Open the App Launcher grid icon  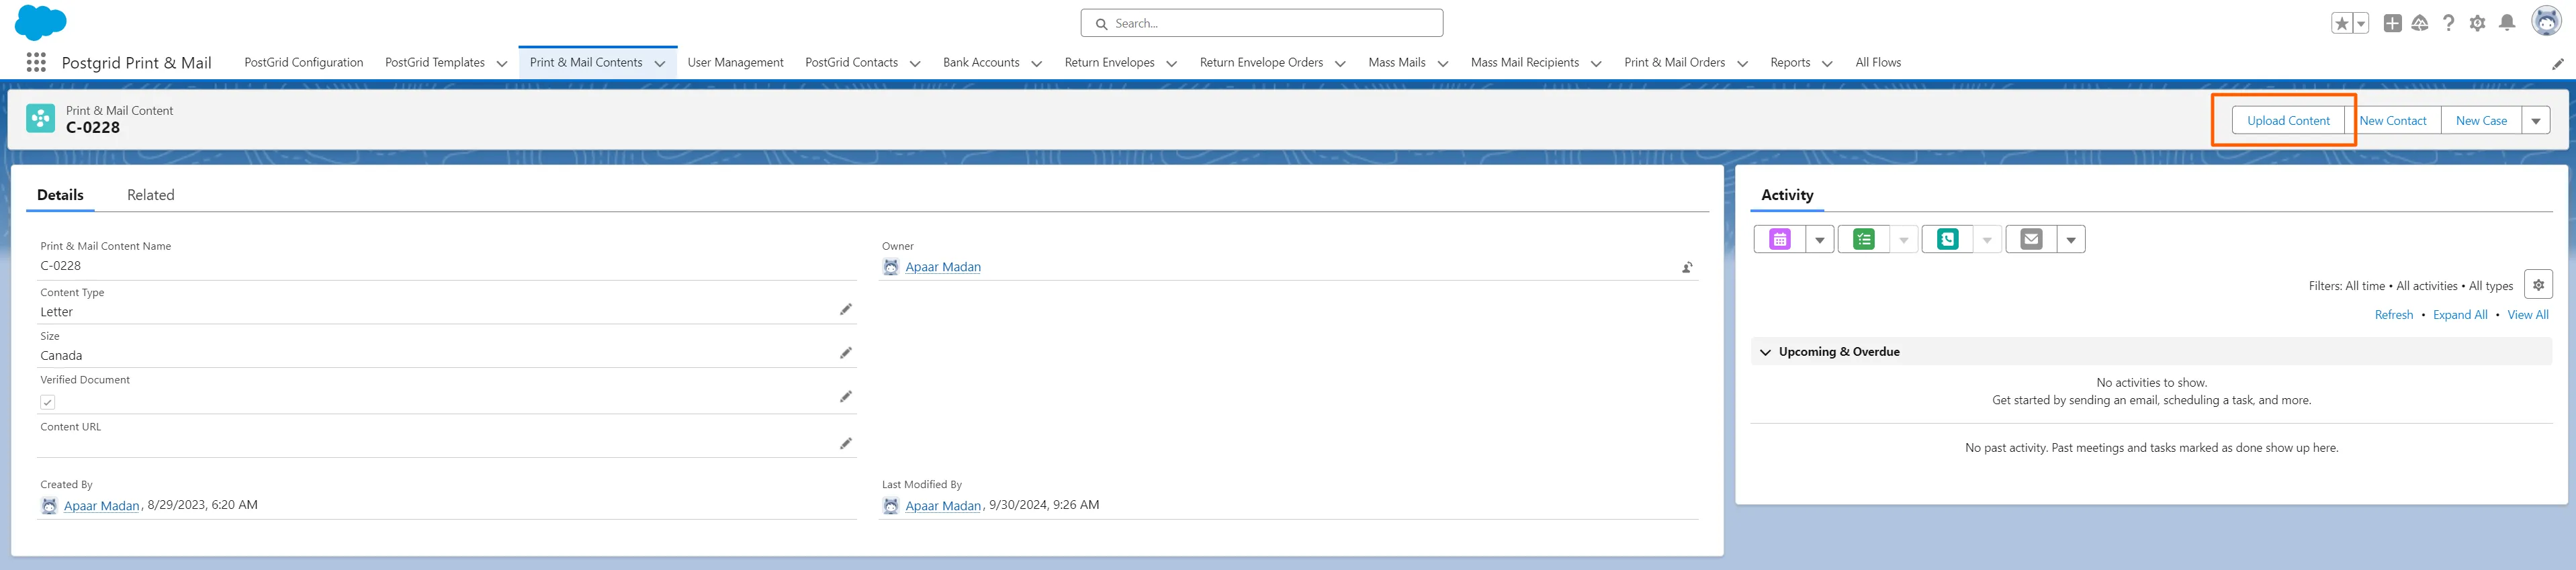coord(36,62)
